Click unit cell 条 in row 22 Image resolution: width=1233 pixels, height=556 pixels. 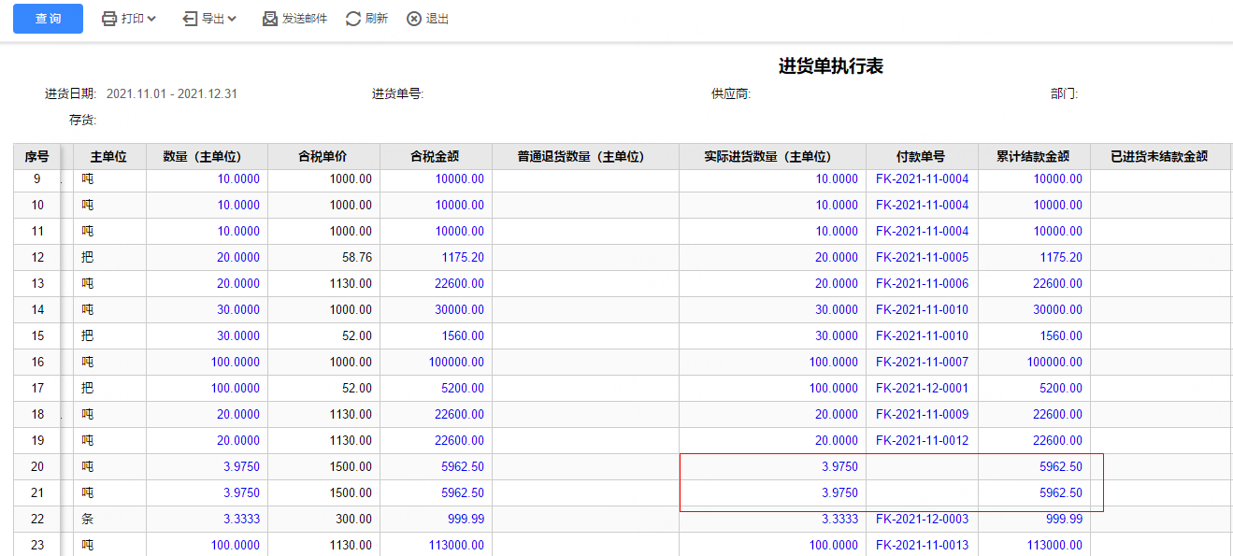pos(88,519)
